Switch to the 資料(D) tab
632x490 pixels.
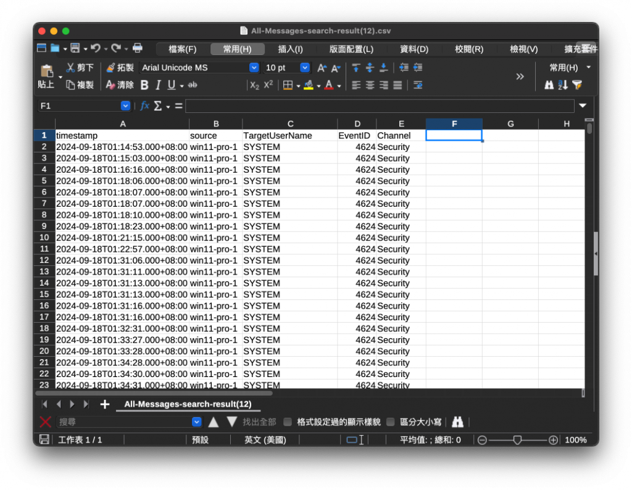[x=414, y=49]
